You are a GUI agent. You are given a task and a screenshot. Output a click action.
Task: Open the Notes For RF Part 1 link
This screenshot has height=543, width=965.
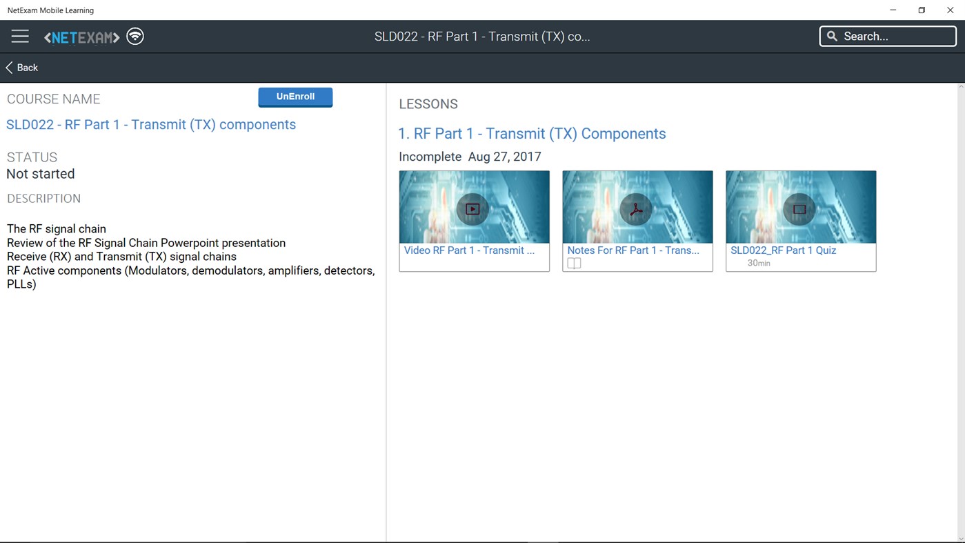(633, 250)
